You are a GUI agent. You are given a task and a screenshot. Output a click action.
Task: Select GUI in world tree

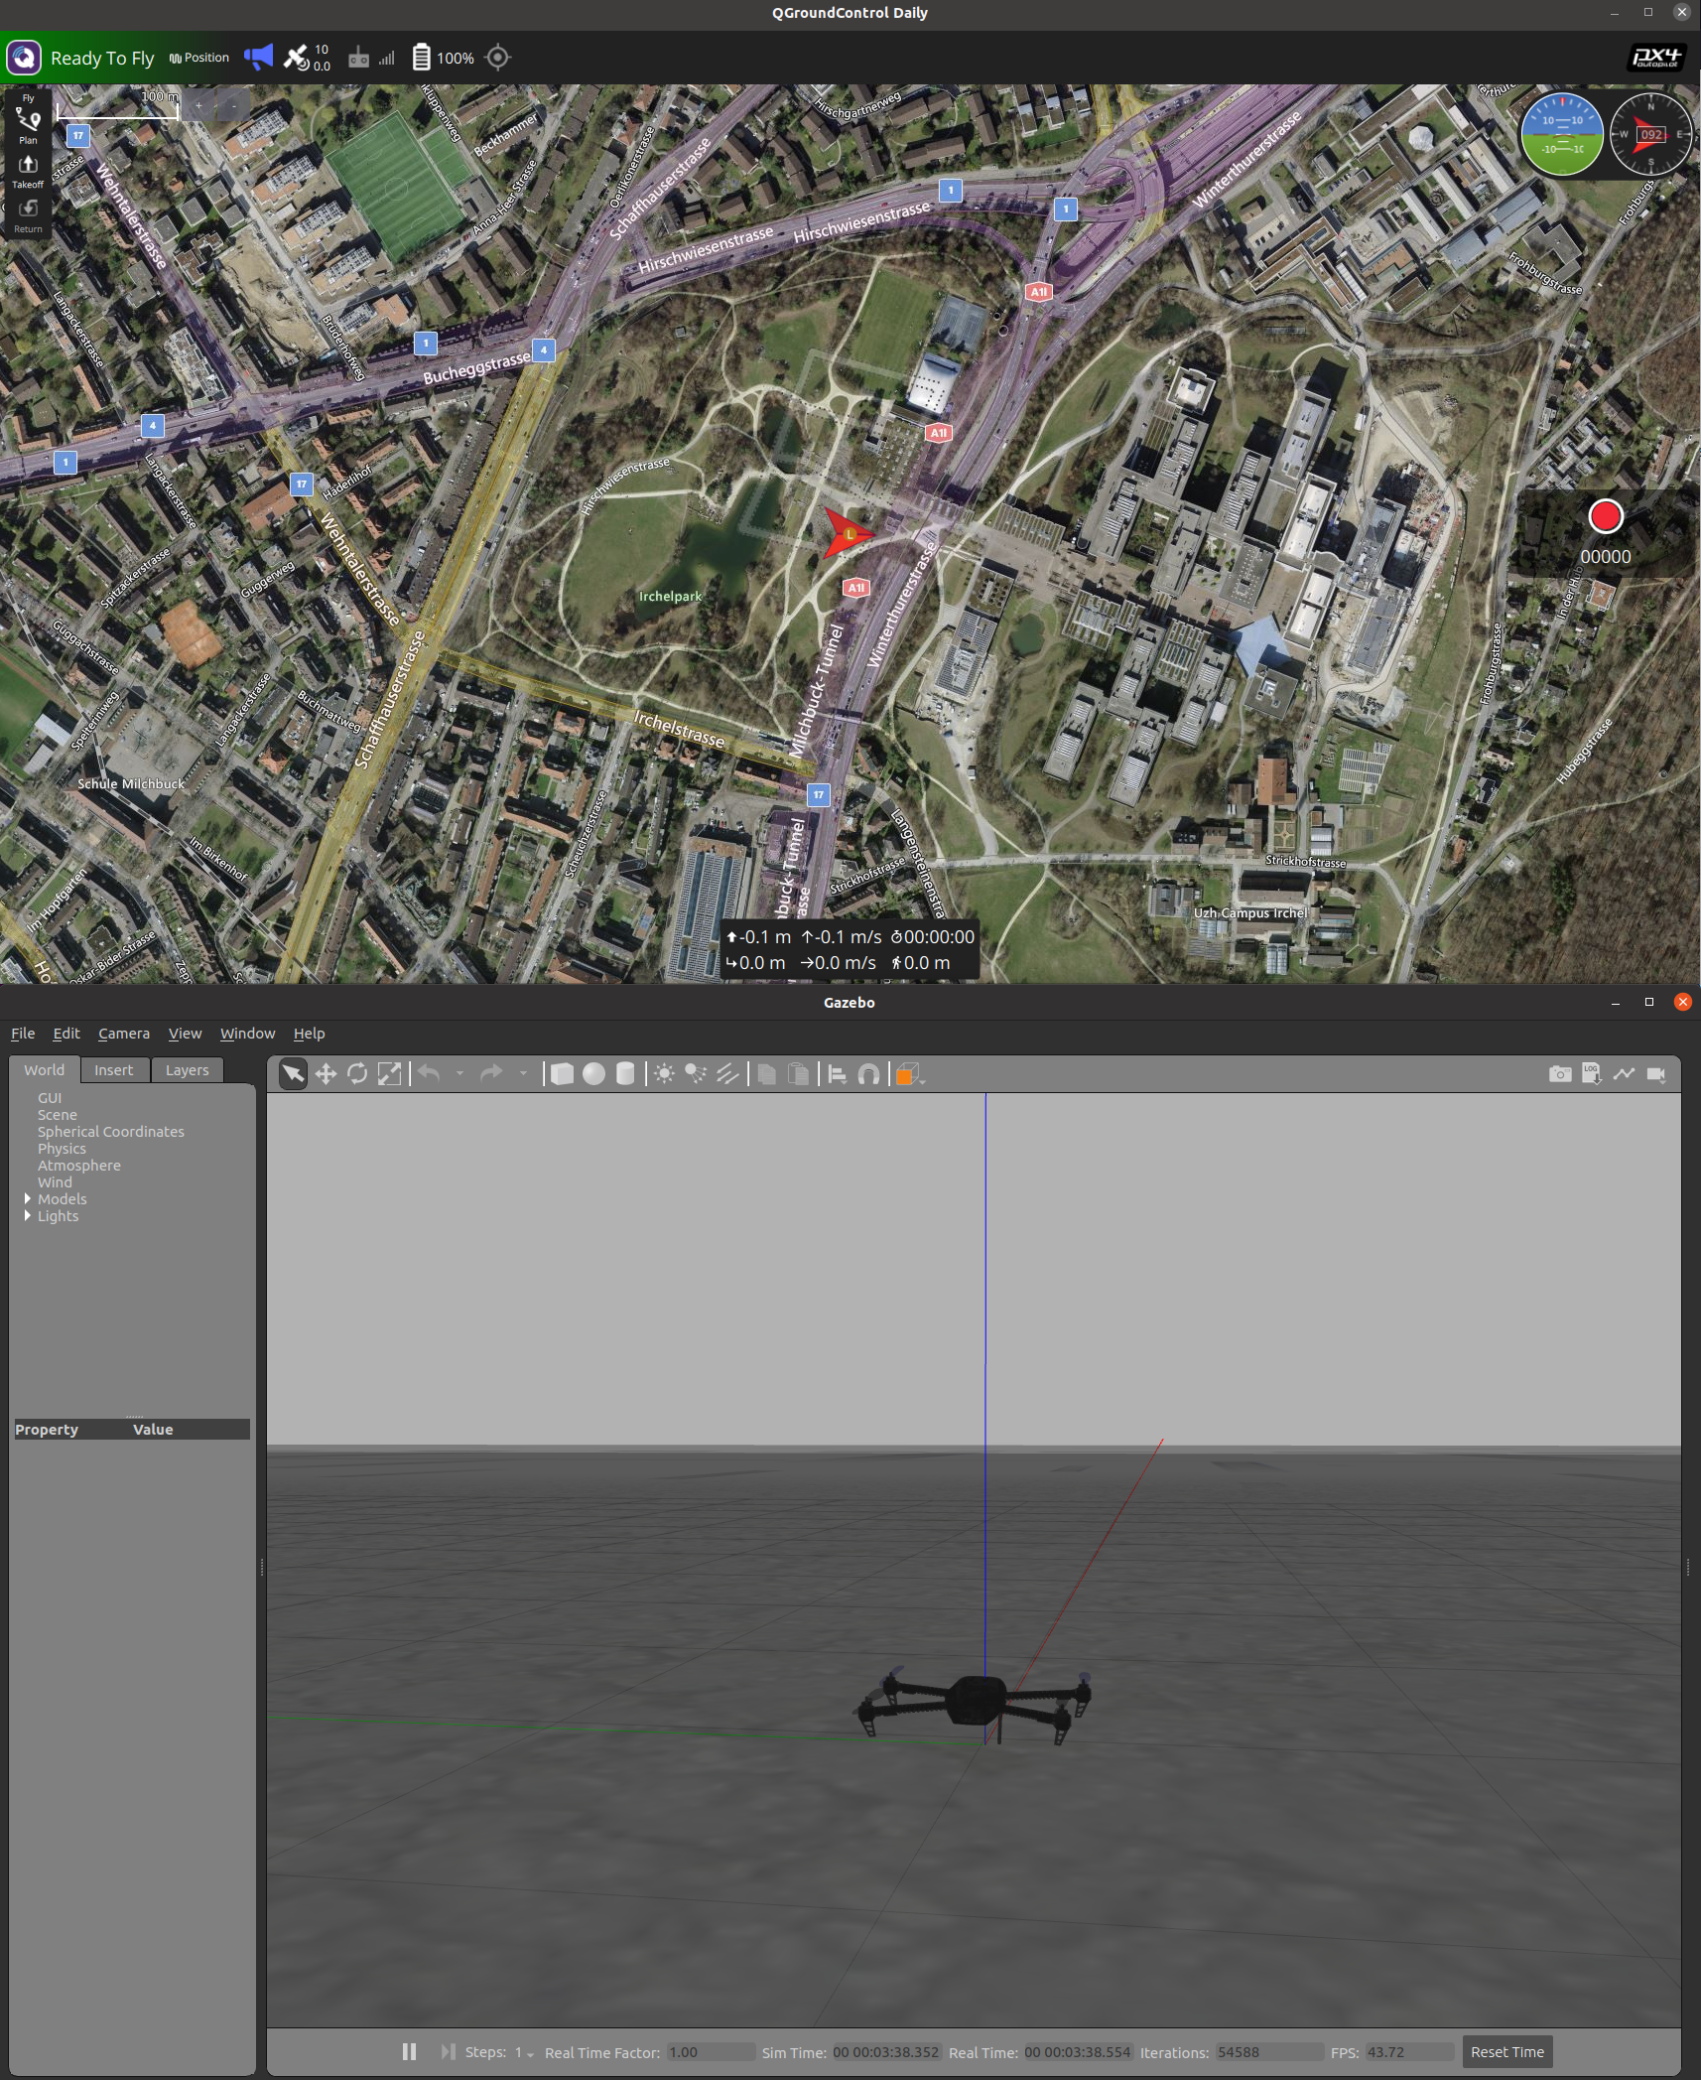(x=50, y=1097)
